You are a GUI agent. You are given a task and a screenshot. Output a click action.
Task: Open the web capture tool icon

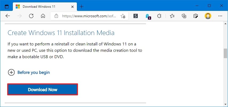[196, 16]
